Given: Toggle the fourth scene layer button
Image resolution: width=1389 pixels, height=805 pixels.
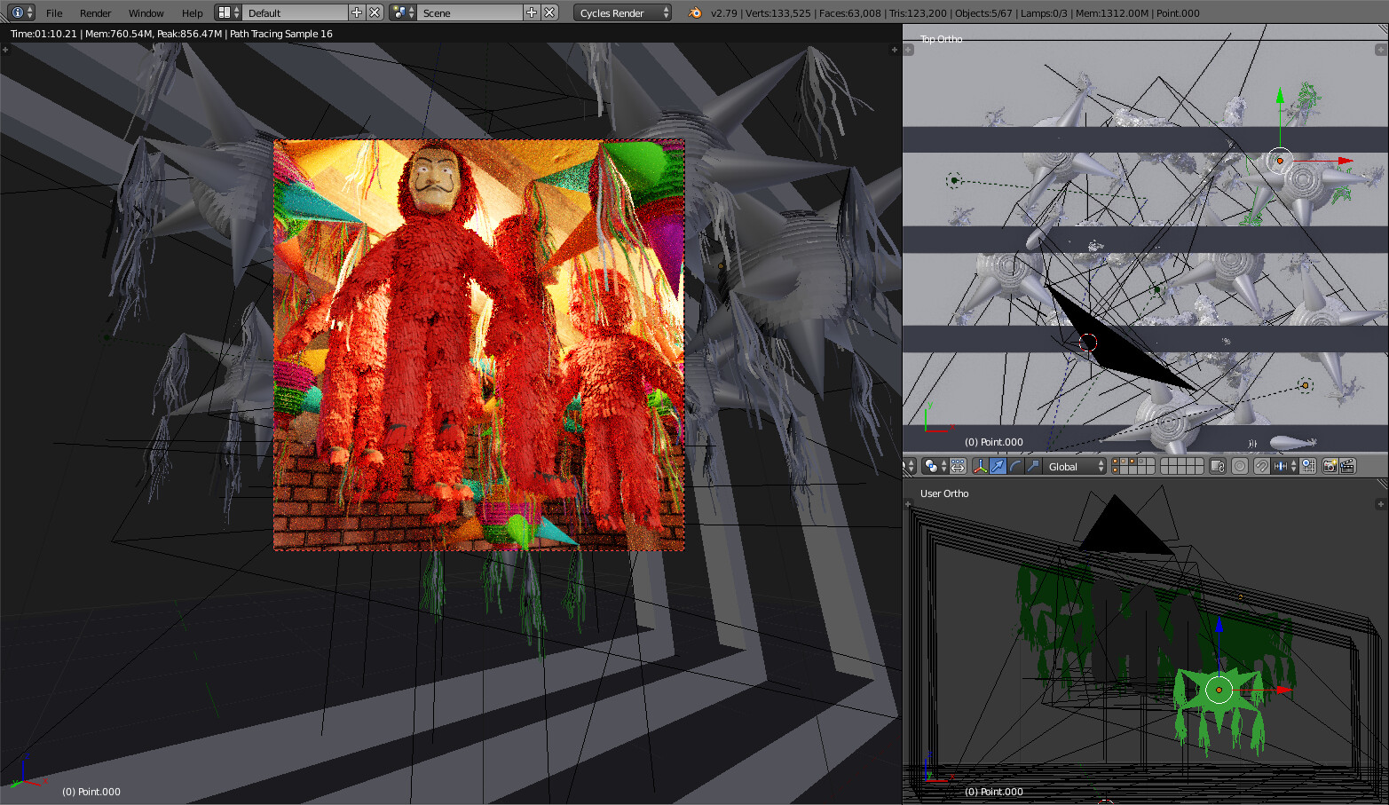Looking at the screenshot, I should tap(1141, 462).
